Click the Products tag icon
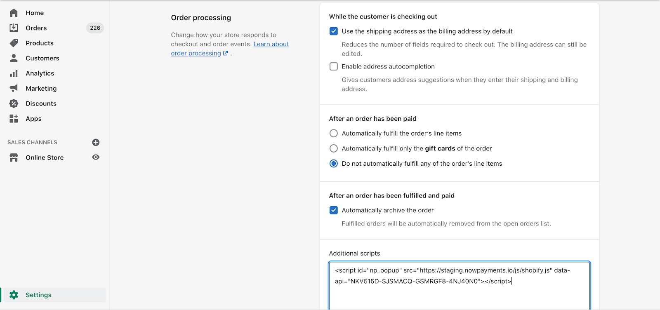Screen dimensions: 660x310 14,43
